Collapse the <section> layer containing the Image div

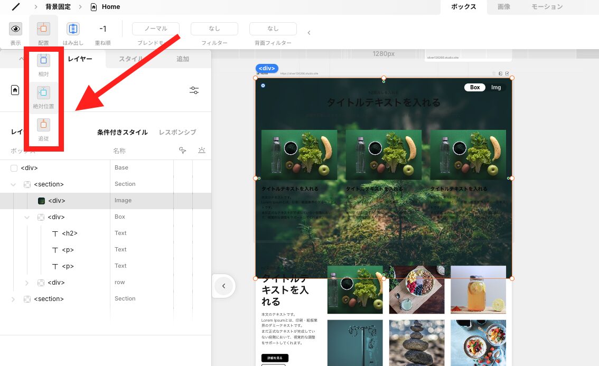[x=13, y=184]
